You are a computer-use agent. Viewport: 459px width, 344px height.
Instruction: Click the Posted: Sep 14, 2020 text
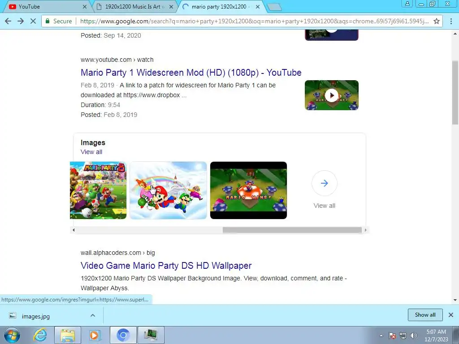pos(111,35)
